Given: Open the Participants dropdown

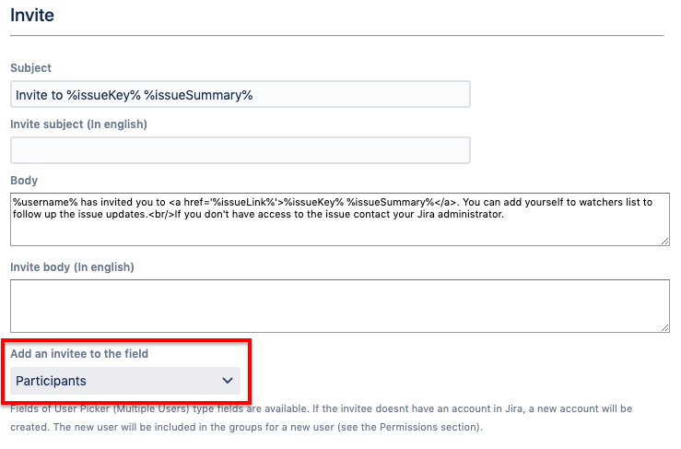Looking at the screenshot, I should coord(125,381).
